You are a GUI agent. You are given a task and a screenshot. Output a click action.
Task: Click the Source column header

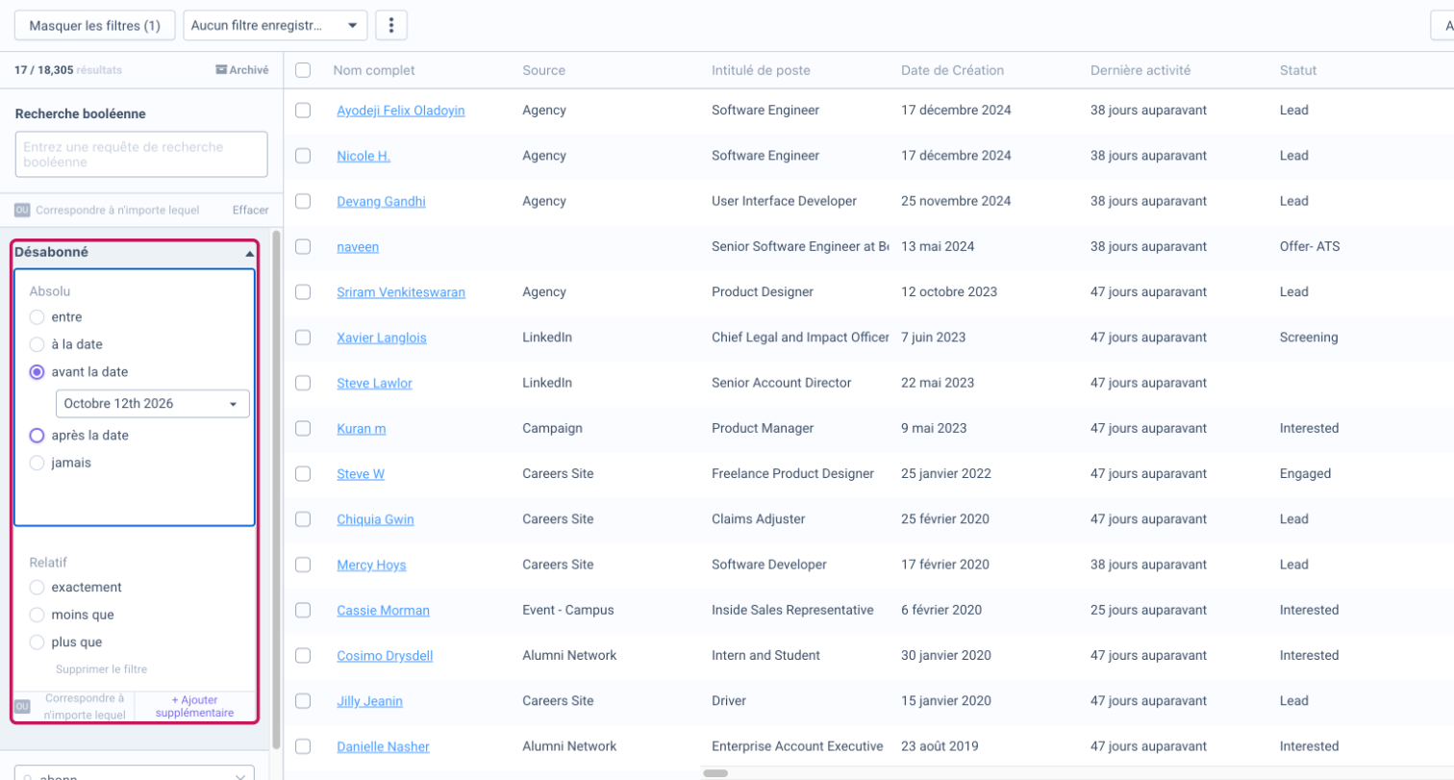[x=544, y=70]
